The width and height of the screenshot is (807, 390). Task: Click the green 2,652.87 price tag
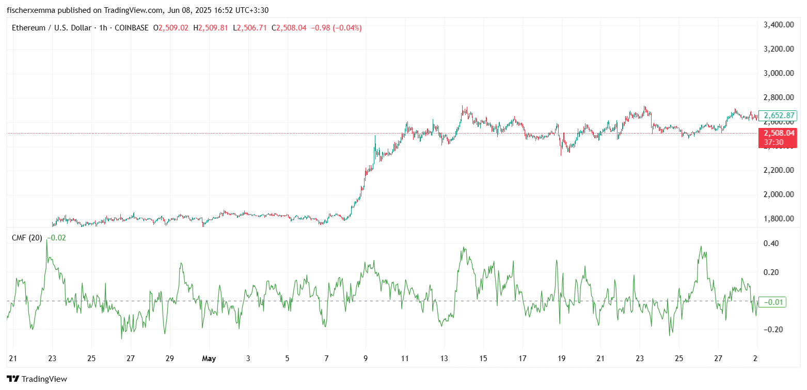tap(777, 116)
